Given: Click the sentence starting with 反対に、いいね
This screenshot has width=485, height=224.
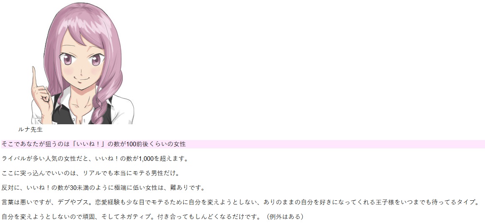Looking at the screenshot, I should 103,187.
